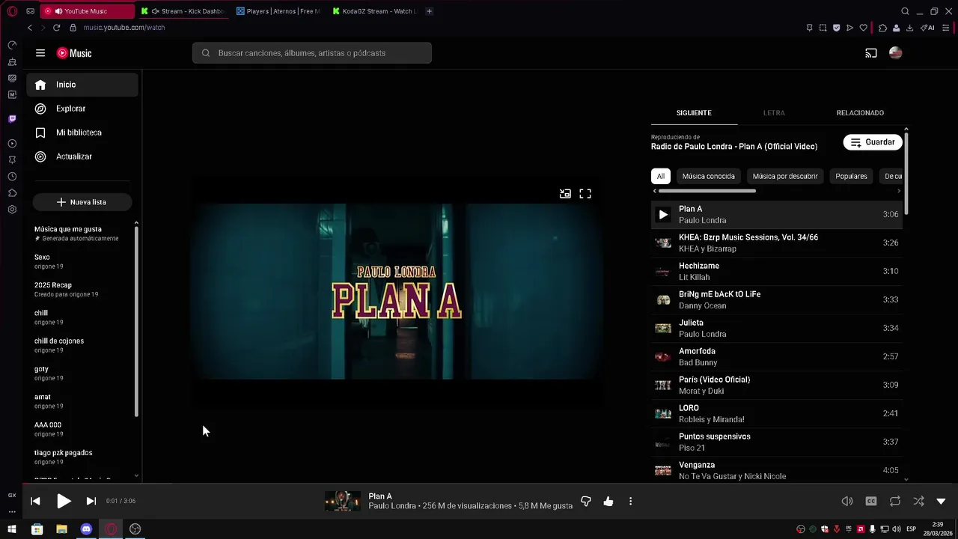This screenshot has width=958, height=539.
Task: Open Explorar in sidebar
Action: click(82, 109)
